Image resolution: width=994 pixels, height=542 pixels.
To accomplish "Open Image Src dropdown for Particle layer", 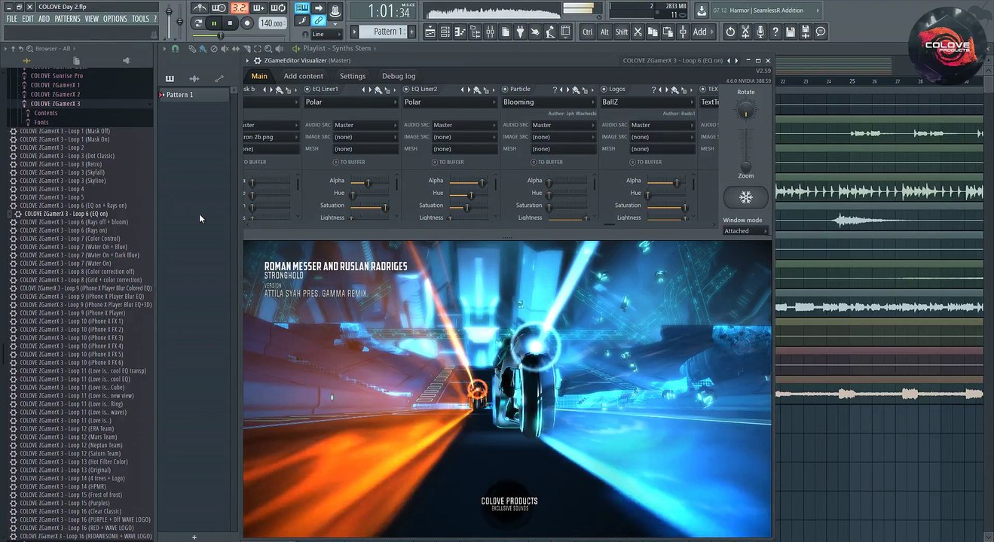I will click(x=563, y=137).
